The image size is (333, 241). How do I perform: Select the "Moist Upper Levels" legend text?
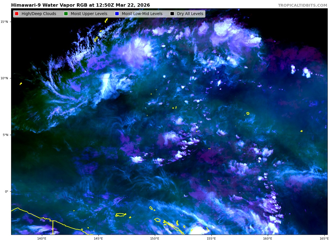pyautogui.click(x=89, y=14)
